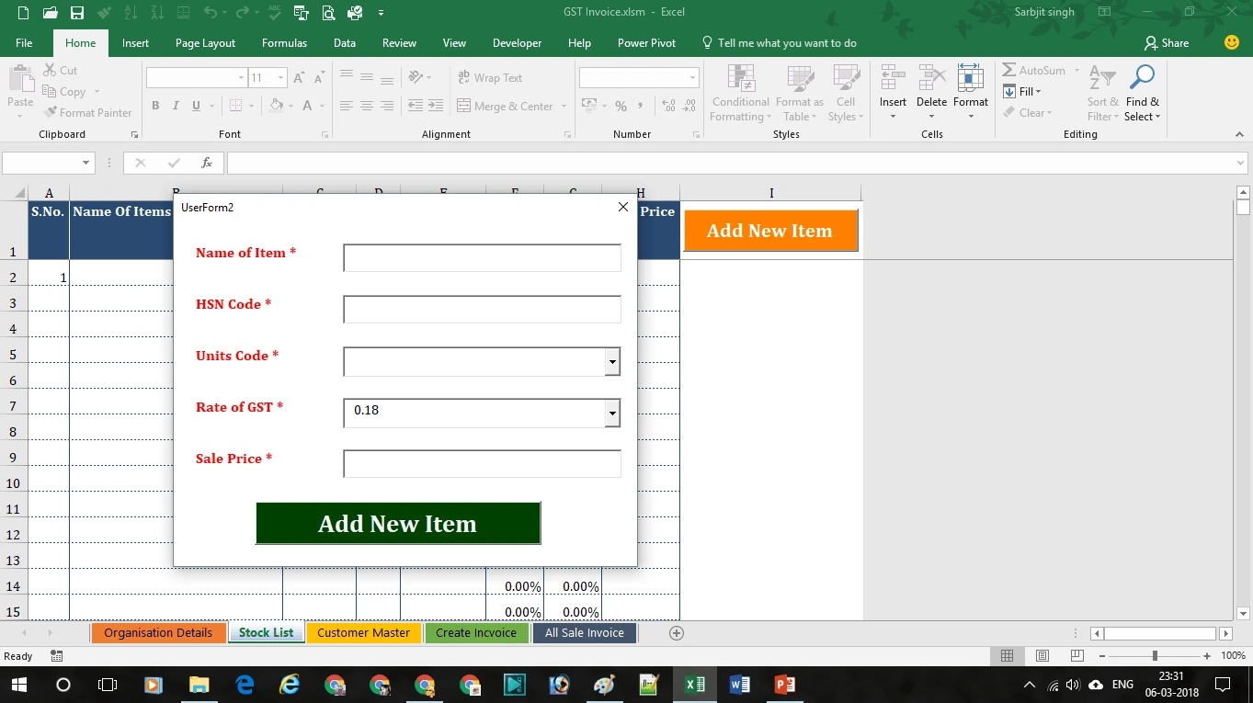The width and height of the screenshot is (1253, 703).
Task: Open the Format as Table gallery
Action: 799,93
